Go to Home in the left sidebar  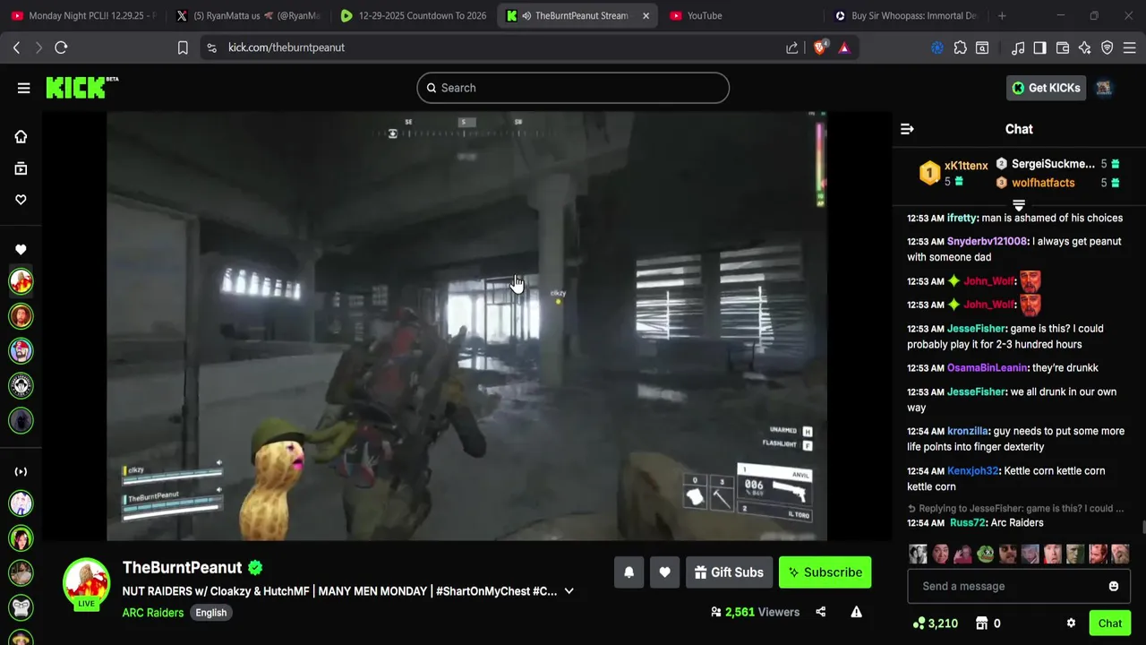pyautogui.click(x=21, y=136)
